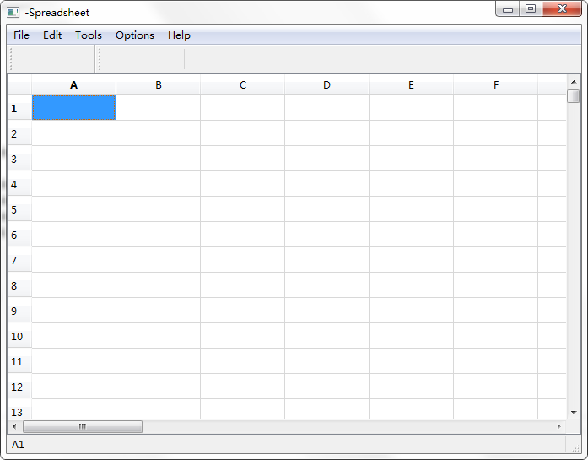Open the Options menu
Image resolution: width=588 pixels, height=460 pixels.
[135, 35]
